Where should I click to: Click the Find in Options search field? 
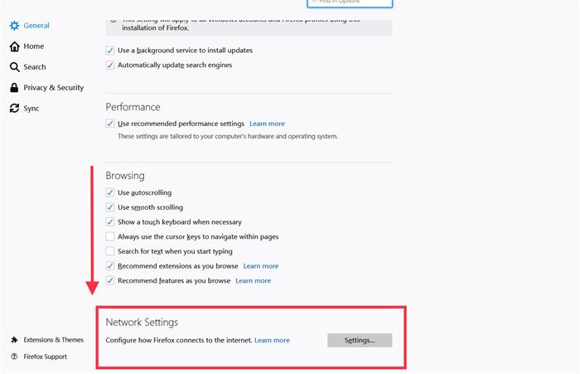click(x=350, y=3)
